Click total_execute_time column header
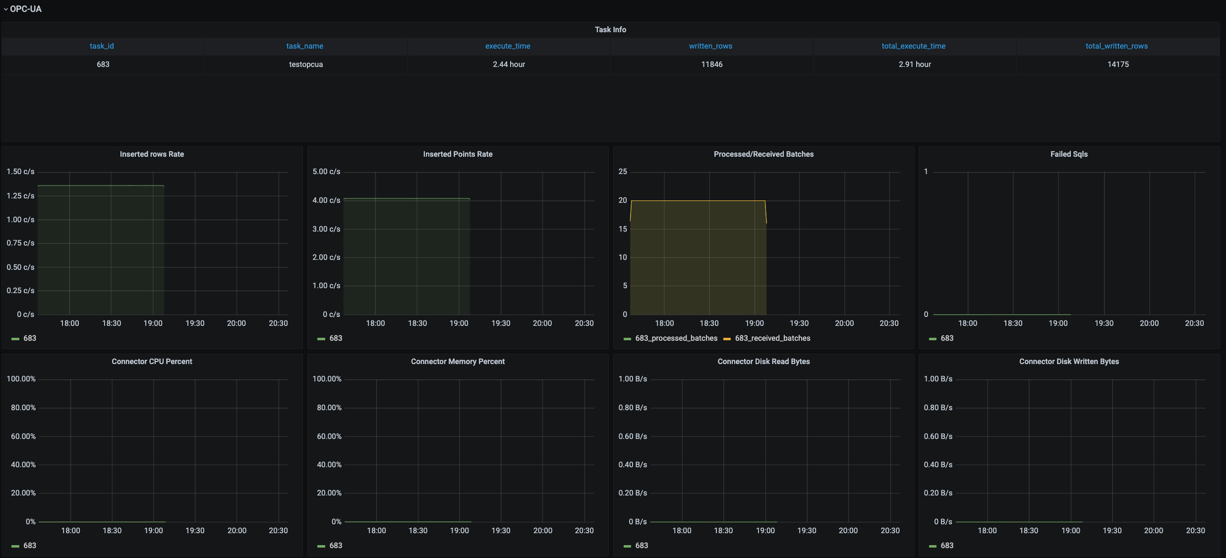The height and width of the screenshot is (558, 1226). (913, 46)
